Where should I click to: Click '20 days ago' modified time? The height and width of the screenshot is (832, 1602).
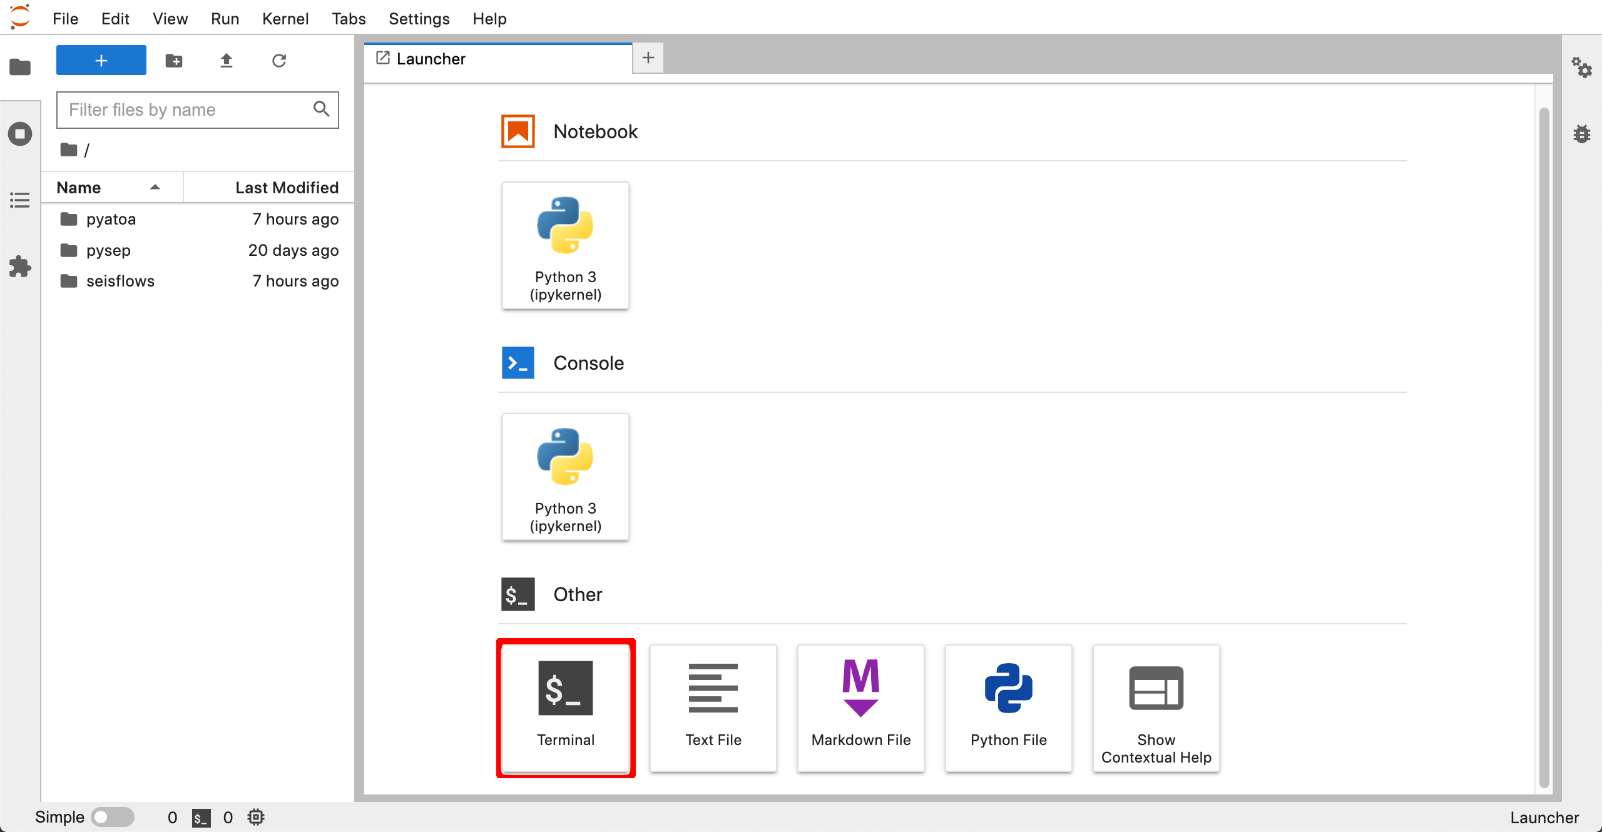point(293,250)
